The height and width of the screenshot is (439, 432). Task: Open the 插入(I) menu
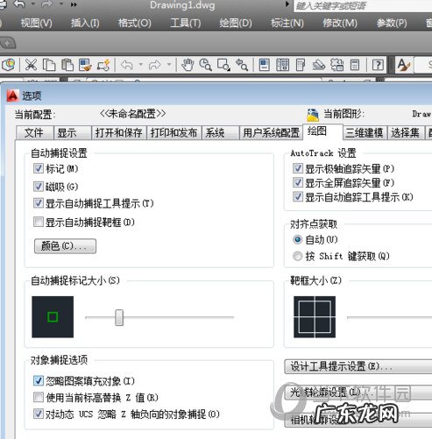point(85,23)
